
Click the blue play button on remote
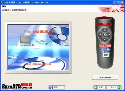tap(102, 50)
